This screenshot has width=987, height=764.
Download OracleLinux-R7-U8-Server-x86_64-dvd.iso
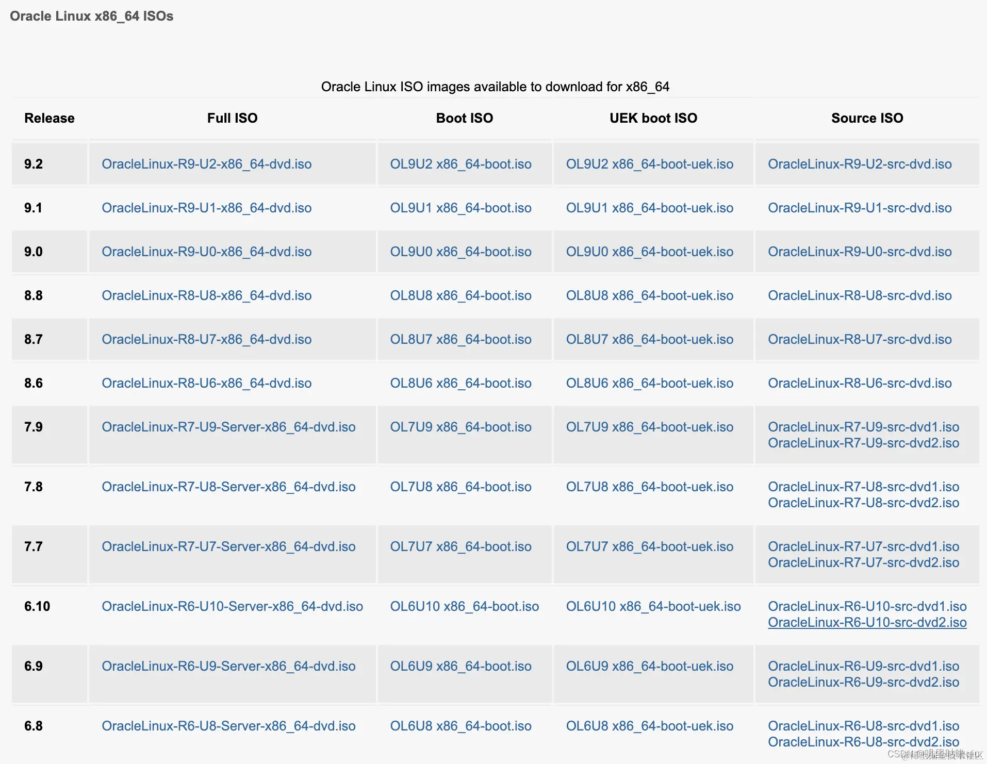(228, 487)
